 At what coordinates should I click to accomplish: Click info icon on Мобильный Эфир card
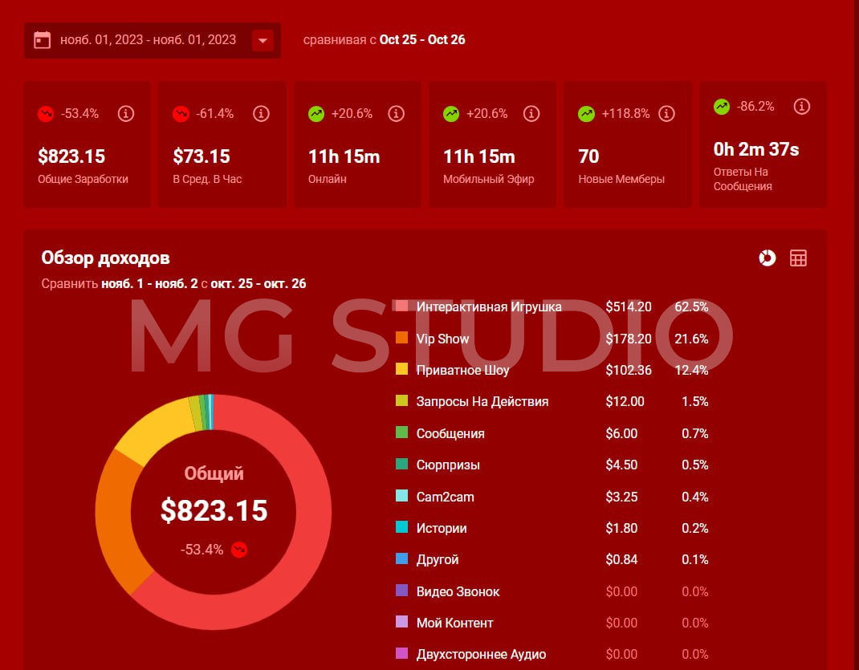pyautogui.click(x=531, y=114)
